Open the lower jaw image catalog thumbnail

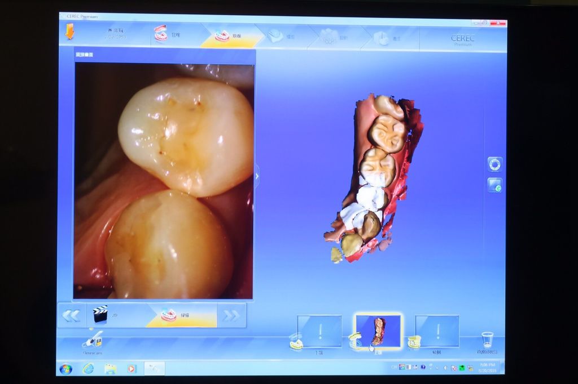tap(319, 331)
